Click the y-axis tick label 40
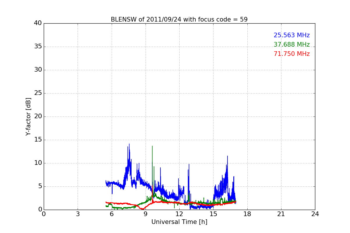 click(38, 23)
